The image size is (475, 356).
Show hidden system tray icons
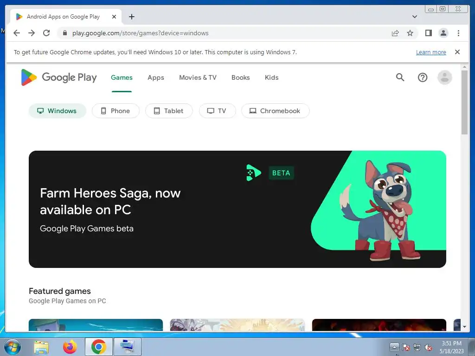point(394,347)
